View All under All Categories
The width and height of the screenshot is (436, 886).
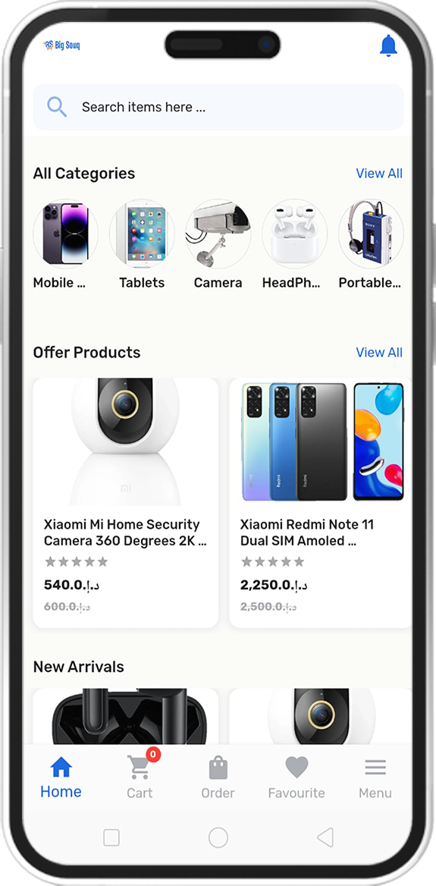[x=379, y=174]
